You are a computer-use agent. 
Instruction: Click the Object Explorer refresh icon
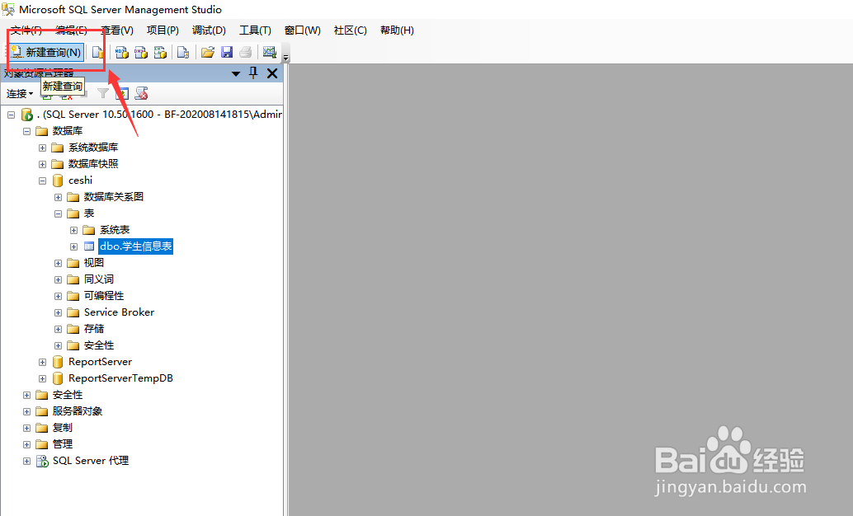pos(122,93)
